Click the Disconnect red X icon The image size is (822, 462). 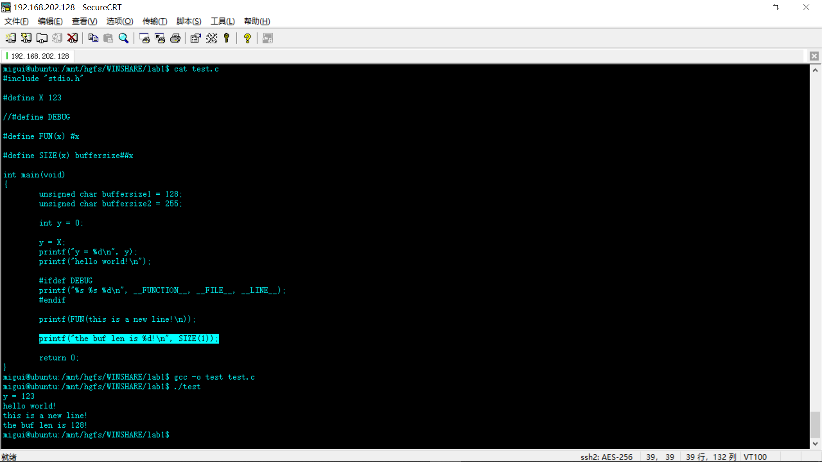[72, 38]
